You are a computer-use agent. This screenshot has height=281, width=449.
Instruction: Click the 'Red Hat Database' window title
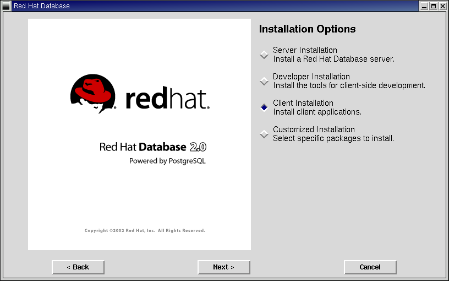click(42, 6)
